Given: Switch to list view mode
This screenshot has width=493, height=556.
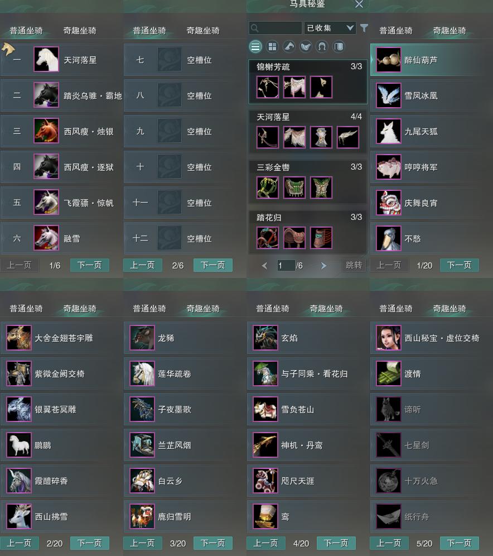Looking at the screenshot, I should (255, 46).
